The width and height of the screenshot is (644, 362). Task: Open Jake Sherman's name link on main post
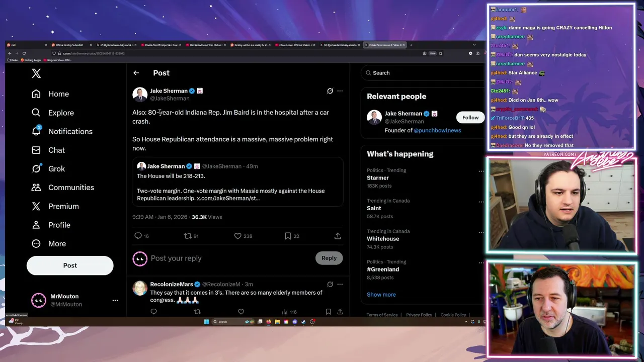[169, 91]
